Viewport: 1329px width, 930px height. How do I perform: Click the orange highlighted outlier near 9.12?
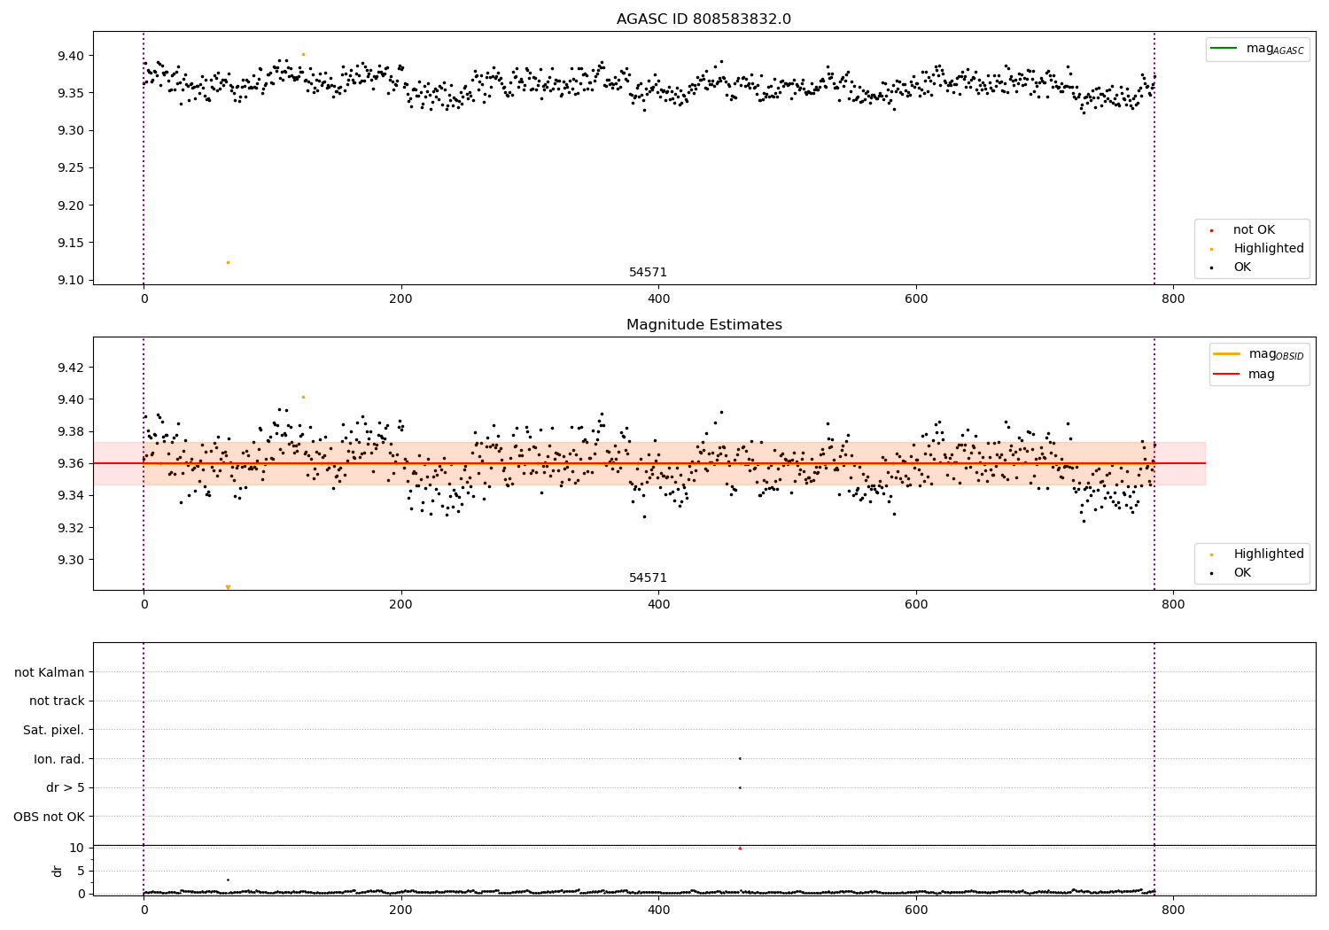tap(228, 262)
